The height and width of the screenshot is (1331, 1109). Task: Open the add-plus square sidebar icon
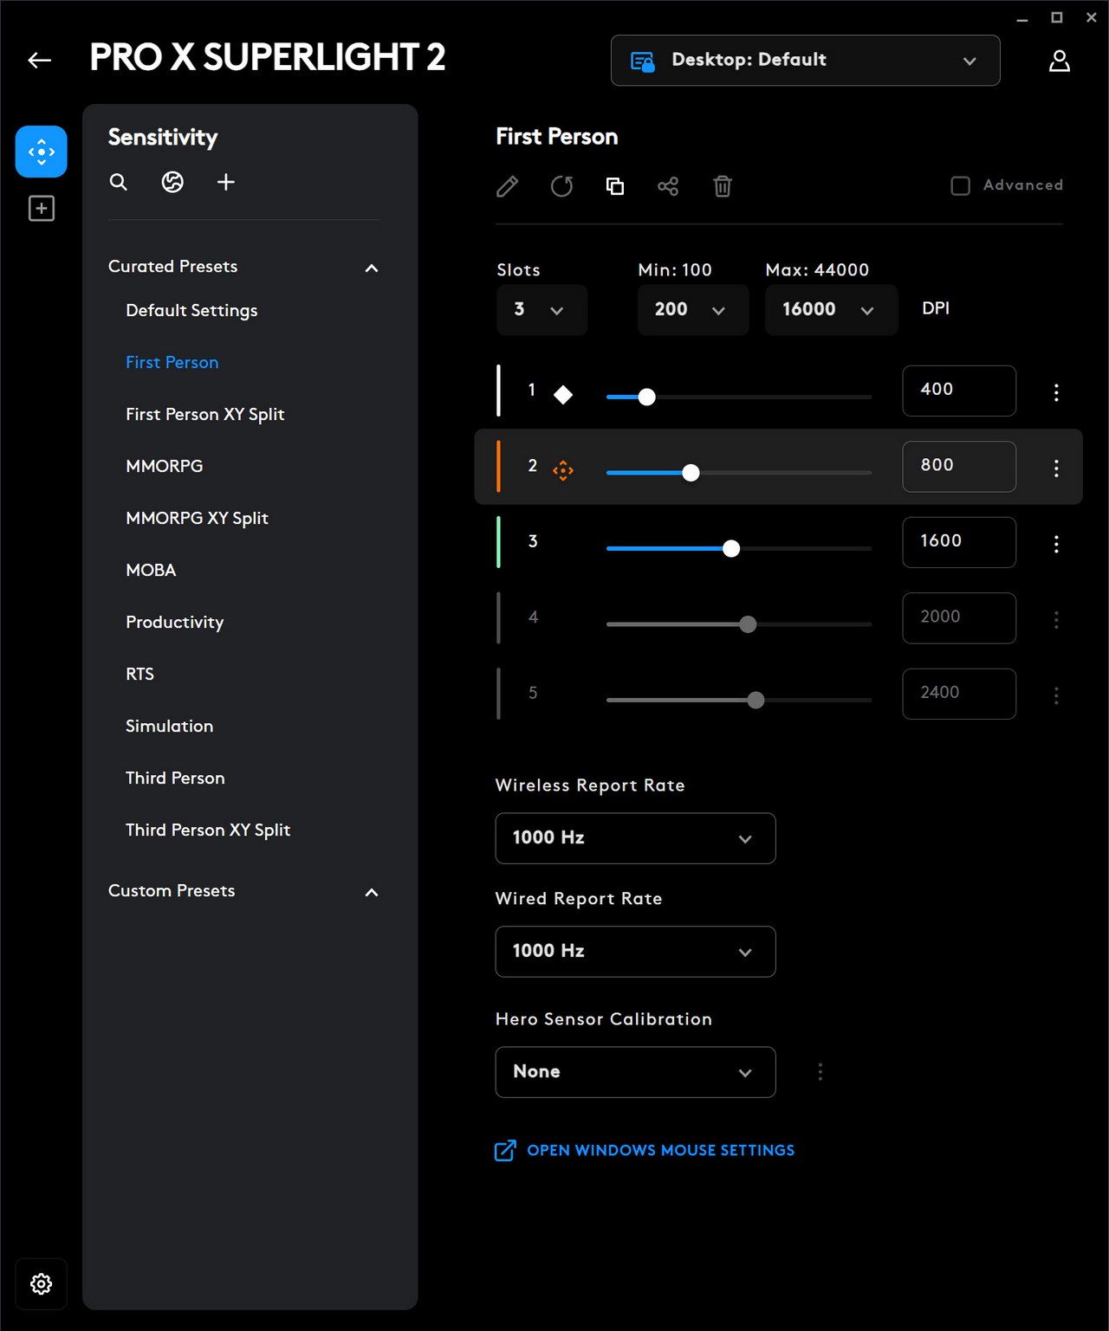(41, 209)
